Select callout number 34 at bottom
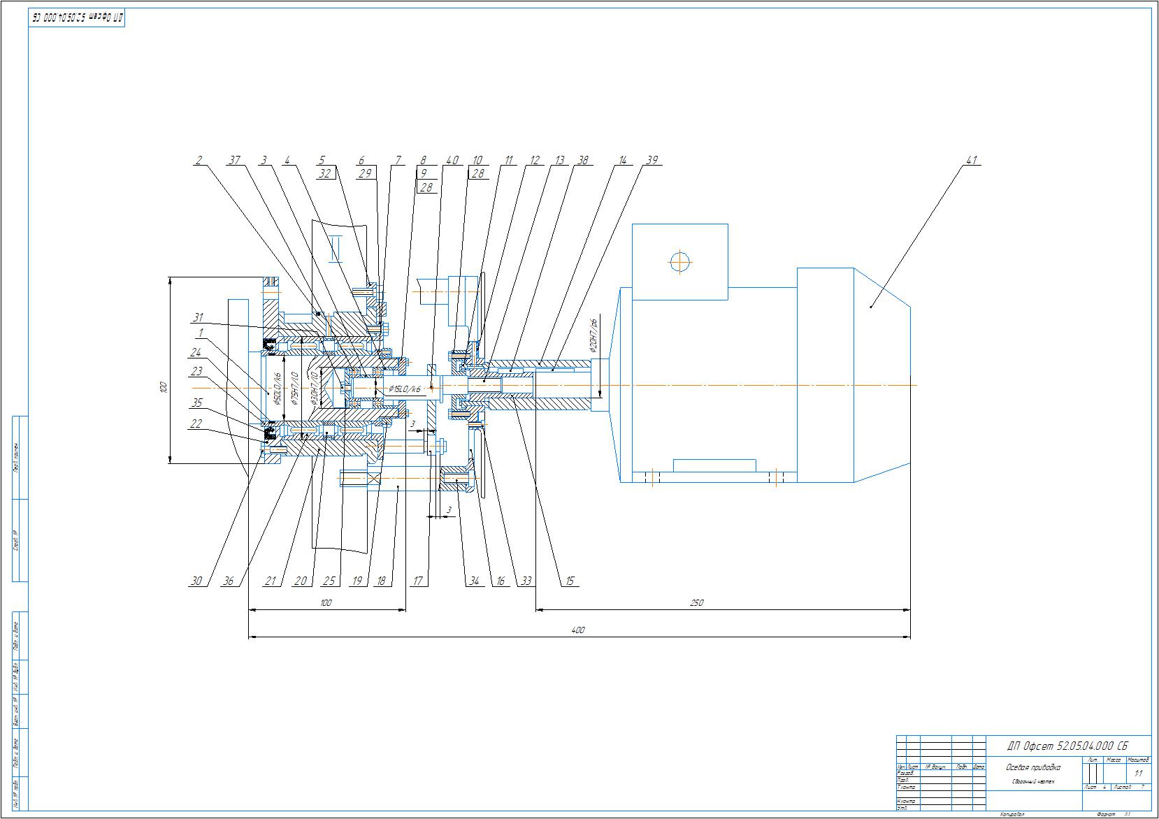Viewport: 1159px width, 819px height. [474, 581]
